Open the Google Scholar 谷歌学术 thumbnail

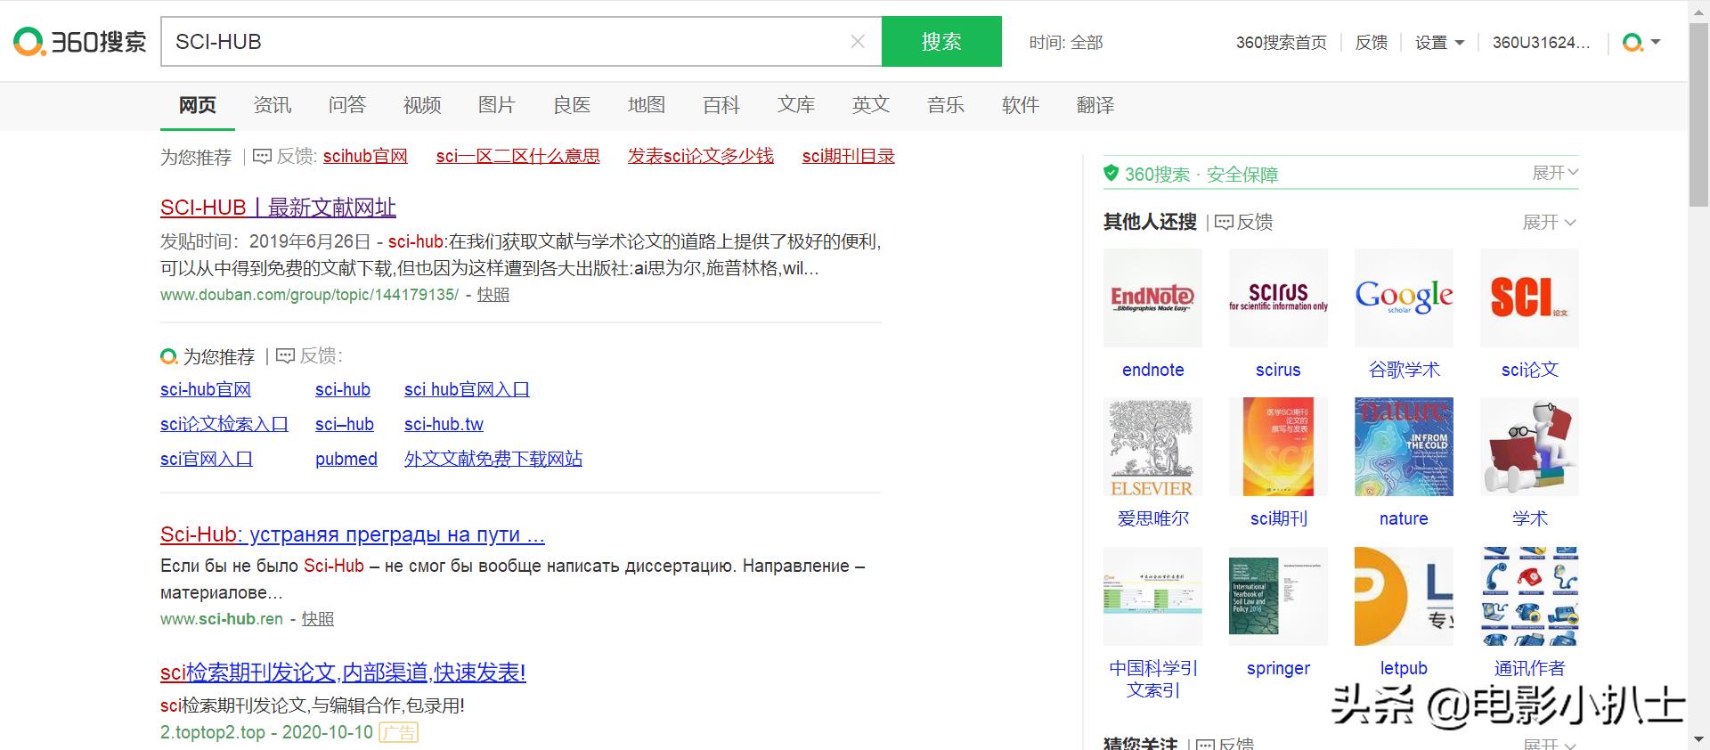[x=1404, y=298]
